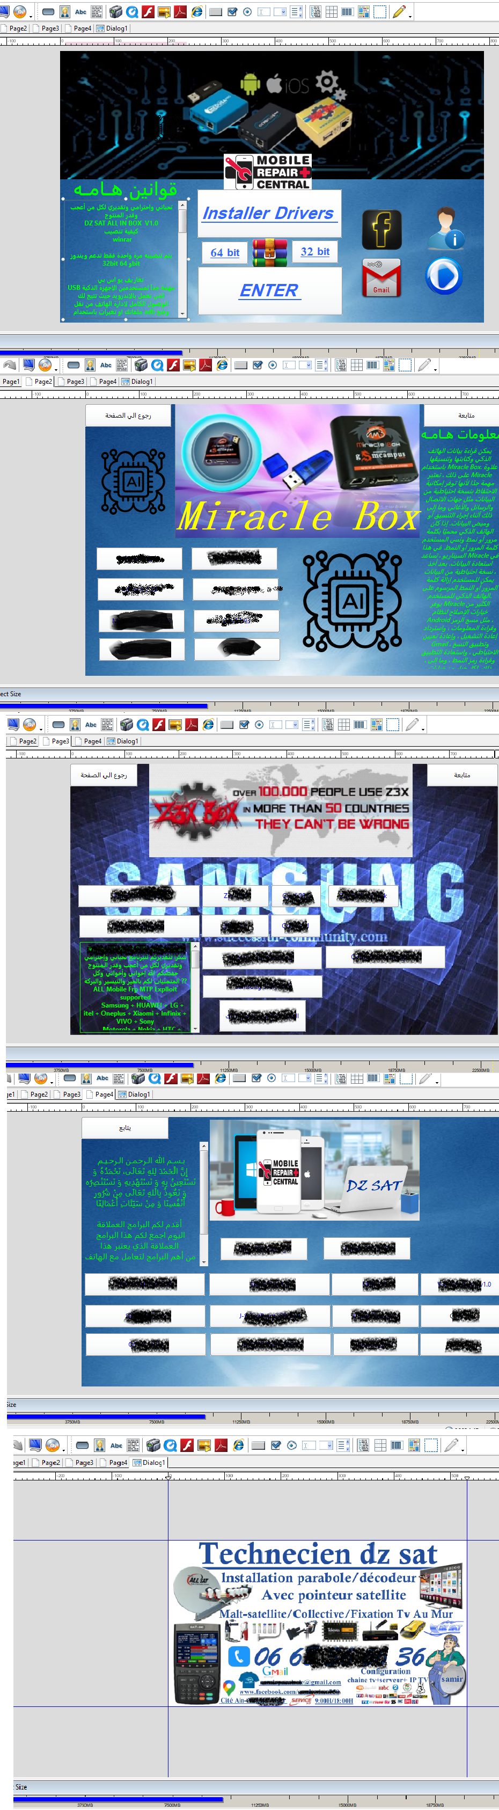Pick Web browser object tool above Miracle Box page

222,366
